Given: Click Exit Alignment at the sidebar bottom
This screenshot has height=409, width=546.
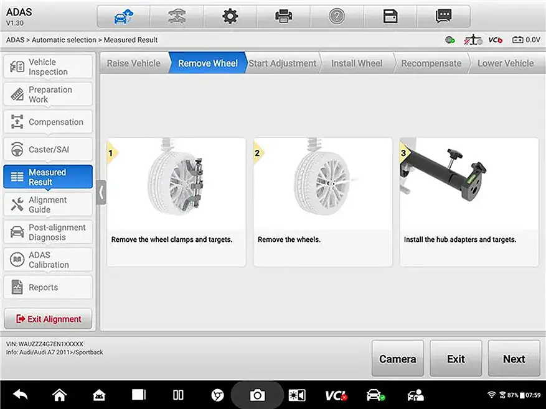Looking at the screenshot, I should [x=48, y=318].
